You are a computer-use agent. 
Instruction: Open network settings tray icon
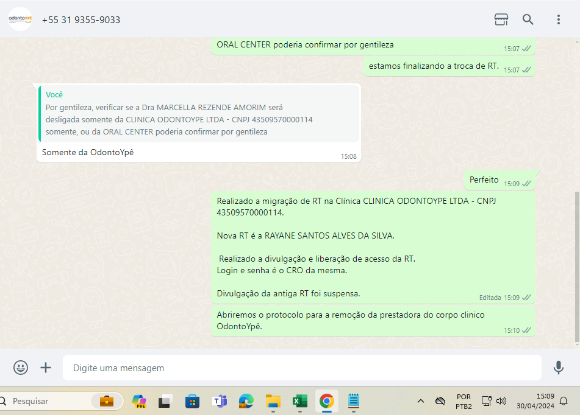pyautogui.click(x=487, y=401)
